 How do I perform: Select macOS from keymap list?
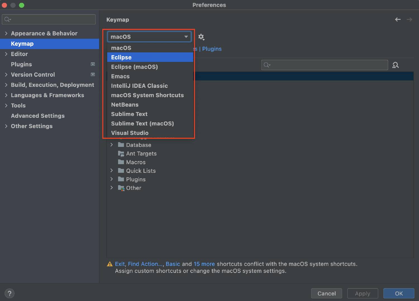[x=150, y=48]
